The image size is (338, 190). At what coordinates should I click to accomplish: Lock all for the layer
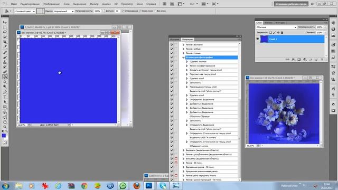point(281,33)
